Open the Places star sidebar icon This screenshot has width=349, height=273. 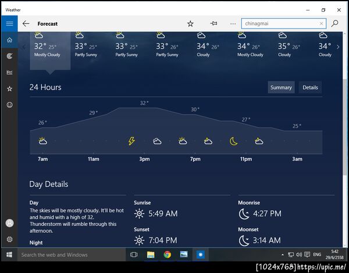pos(9,88)
